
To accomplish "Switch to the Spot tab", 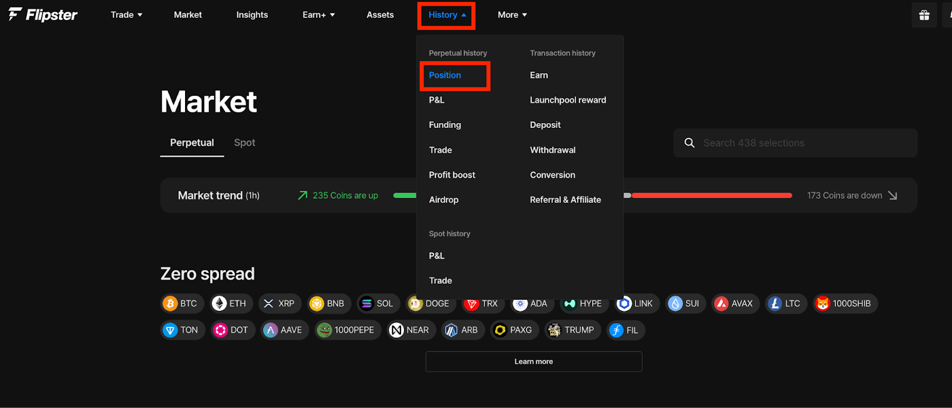I will [245, 143].
